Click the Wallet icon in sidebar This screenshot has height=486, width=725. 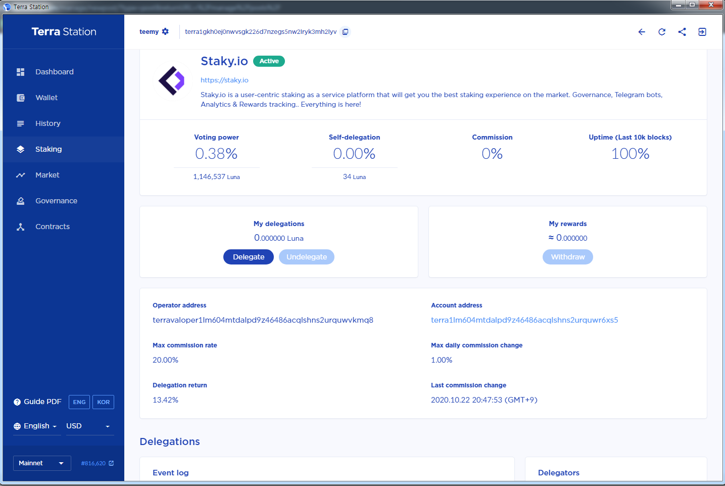(21, 98)
